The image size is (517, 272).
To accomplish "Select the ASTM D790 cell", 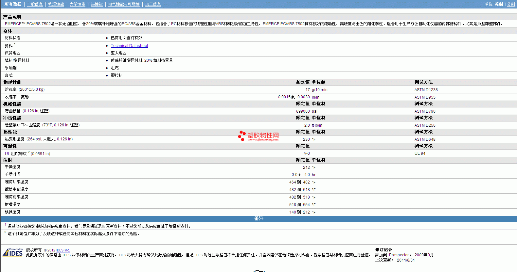I will pos(425,111).
